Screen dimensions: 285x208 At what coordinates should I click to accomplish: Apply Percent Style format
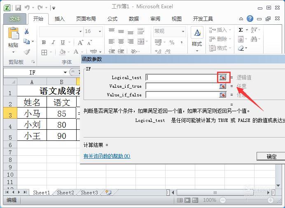(172, 42)
